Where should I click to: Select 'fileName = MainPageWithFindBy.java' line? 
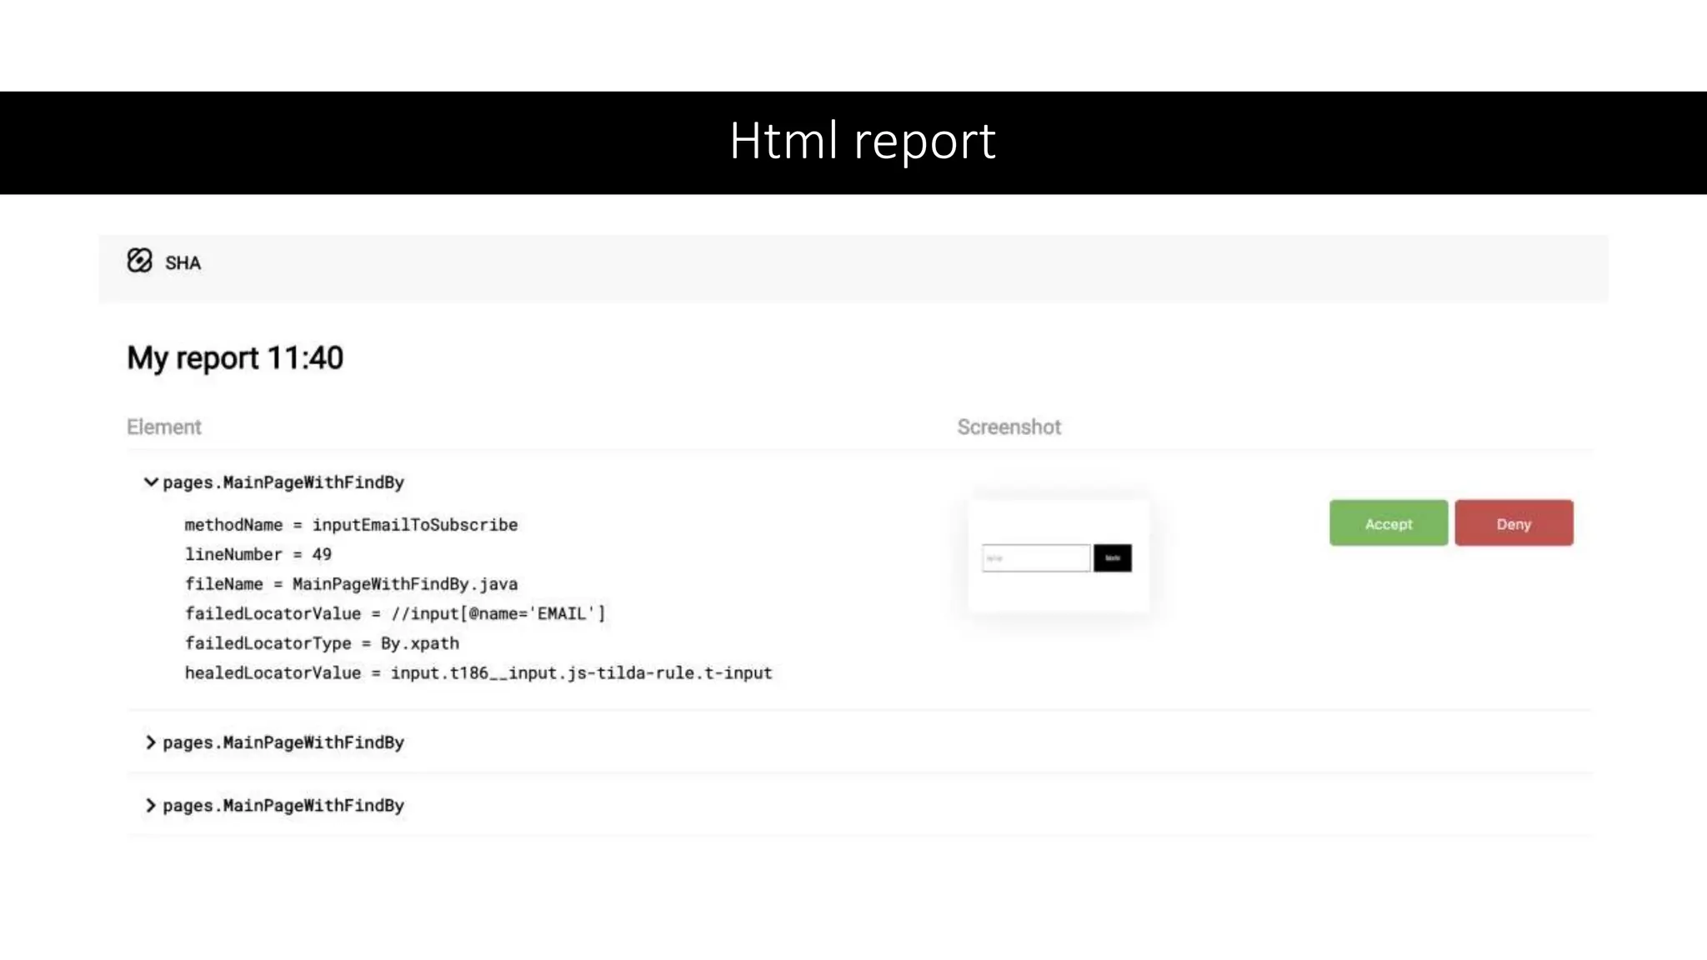pos(351,584)
